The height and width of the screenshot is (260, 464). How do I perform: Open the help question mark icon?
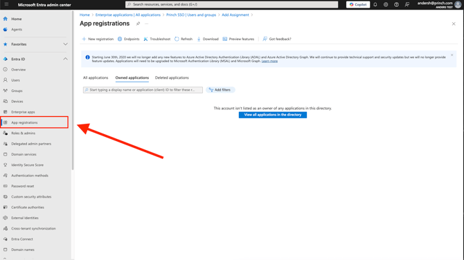397,4
